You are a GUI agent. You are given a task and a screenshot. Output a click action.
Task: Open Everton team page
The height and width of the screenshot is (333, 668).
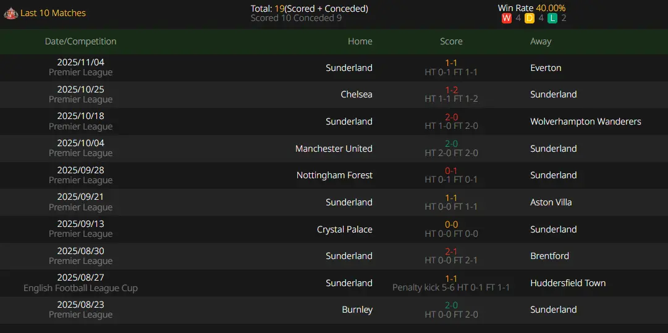(546, 68)
